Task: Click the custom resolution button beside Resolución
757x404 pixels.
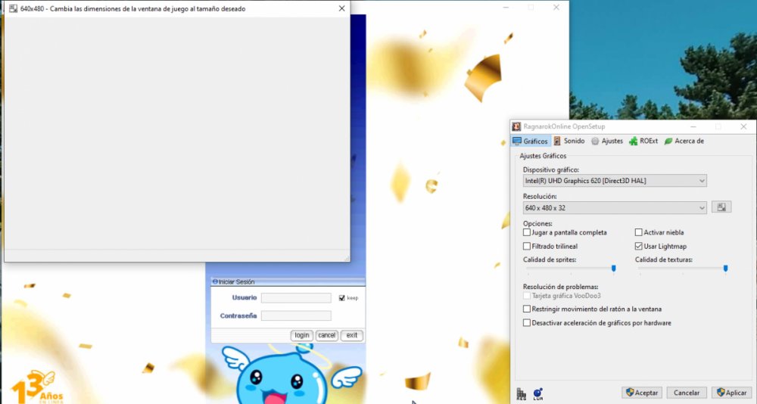Action: (x=721, y=207)
